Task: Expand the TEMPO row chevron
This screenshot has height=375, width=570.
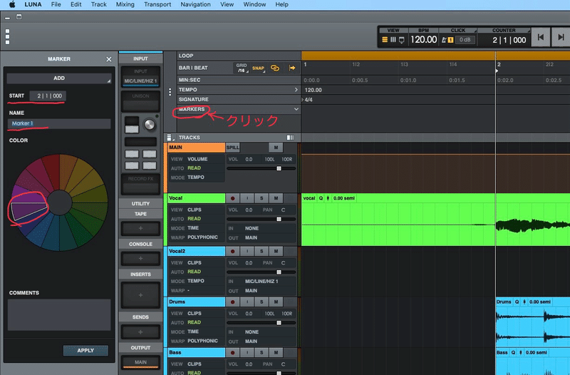Action: [296, 90]
